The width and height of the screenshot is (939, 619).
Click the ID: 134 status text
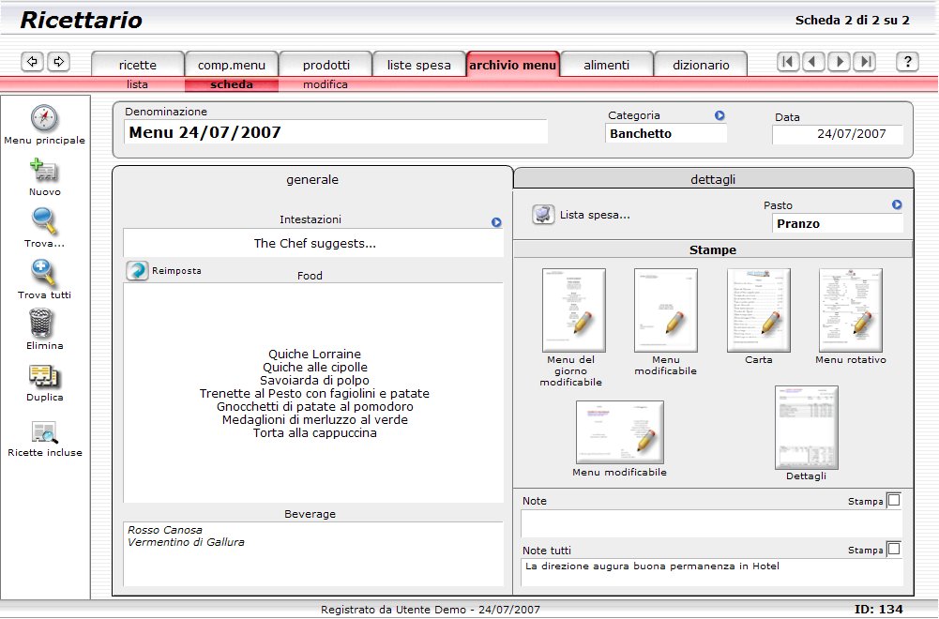(879, 609)
